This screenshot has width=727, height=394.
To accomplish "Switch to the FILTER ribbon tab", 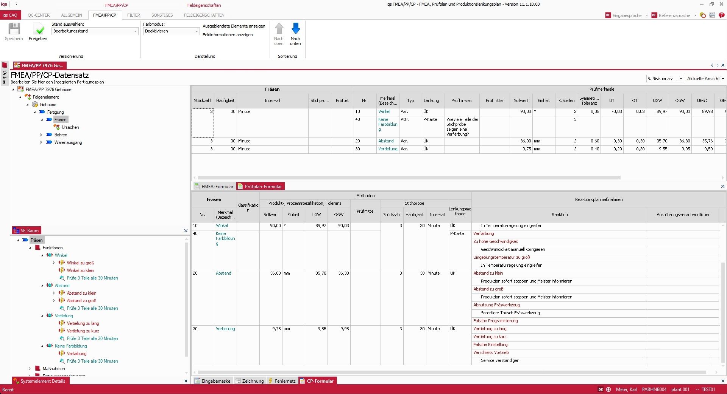I will (133, 15).
